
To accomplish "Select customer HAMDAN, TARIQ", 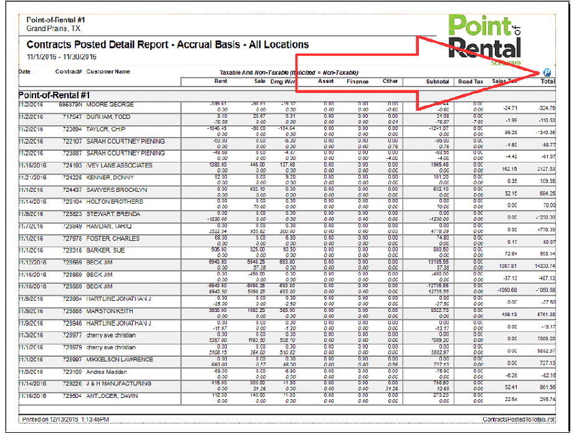I will [108, 227].
